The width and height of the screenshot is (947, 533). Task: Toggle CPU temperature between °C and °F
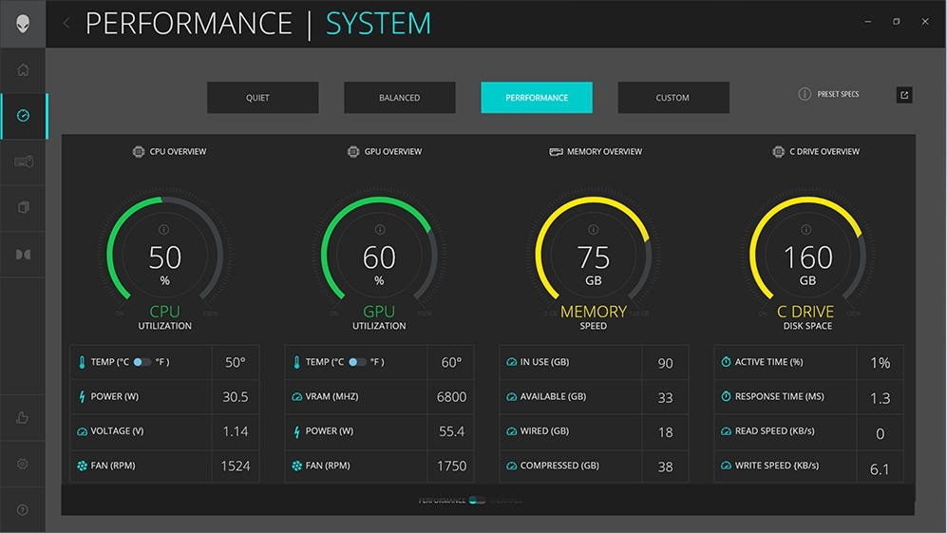142,362
